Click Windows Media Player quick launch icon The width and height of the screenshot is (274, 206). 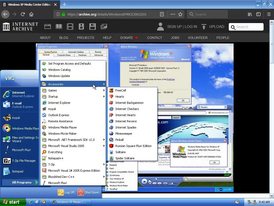click(x=43, y=202)
